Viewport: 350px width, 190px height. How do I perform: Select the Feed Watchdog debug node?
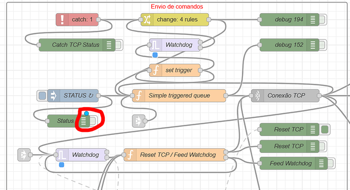click(x=294, y=163)
